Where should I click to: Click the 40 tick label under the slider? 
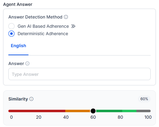coord(66,117)
